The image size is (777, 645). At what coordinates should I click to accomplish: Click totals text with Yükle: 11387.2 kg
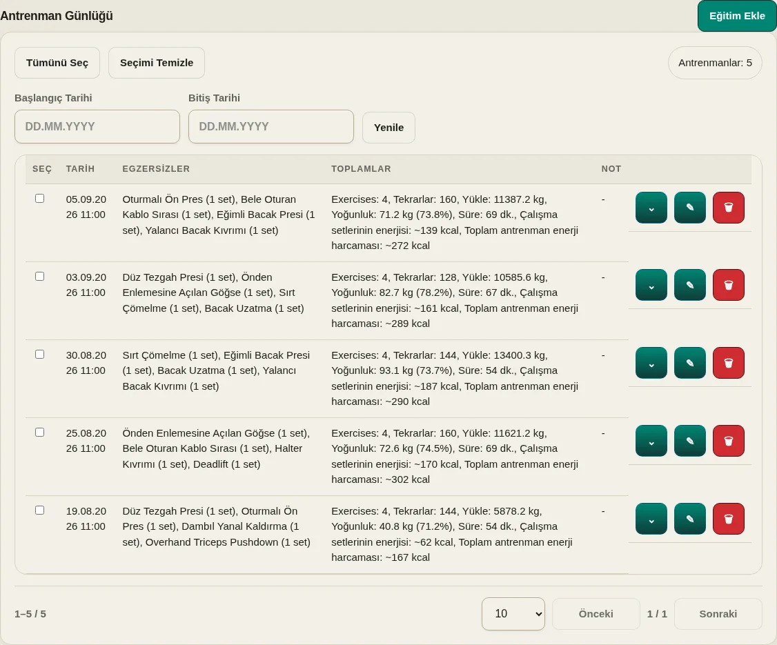pos(455,222)
